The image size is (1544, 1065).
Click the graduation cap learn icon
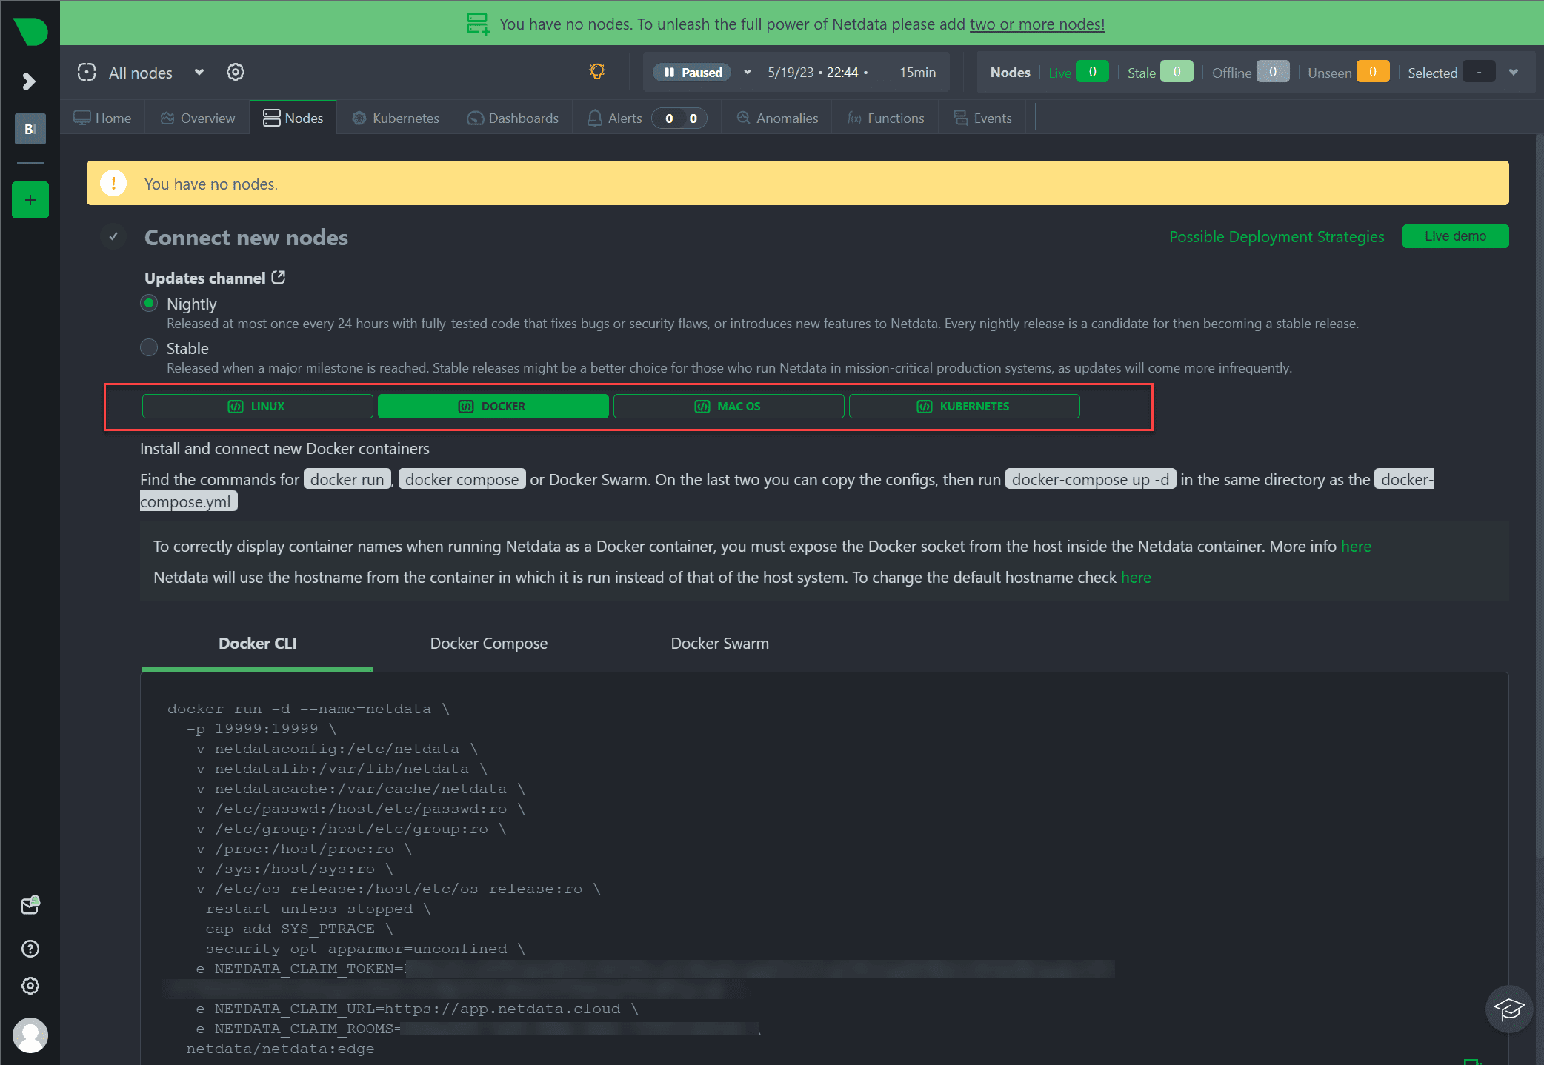[x=1508, y=1009]
